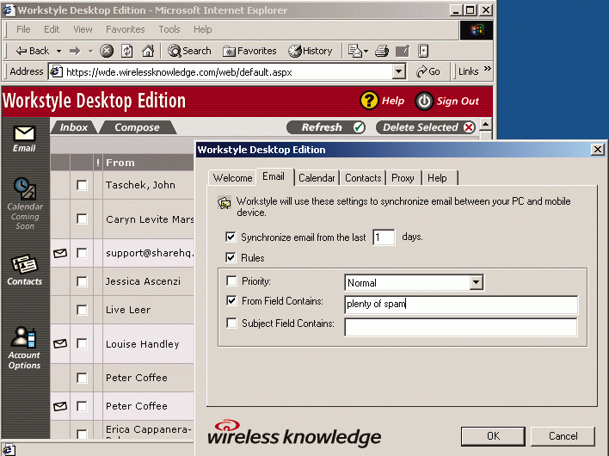Check the box for Jessica Ascenzi
This screenshot has width=609, height=456.
tap(82, 281)
